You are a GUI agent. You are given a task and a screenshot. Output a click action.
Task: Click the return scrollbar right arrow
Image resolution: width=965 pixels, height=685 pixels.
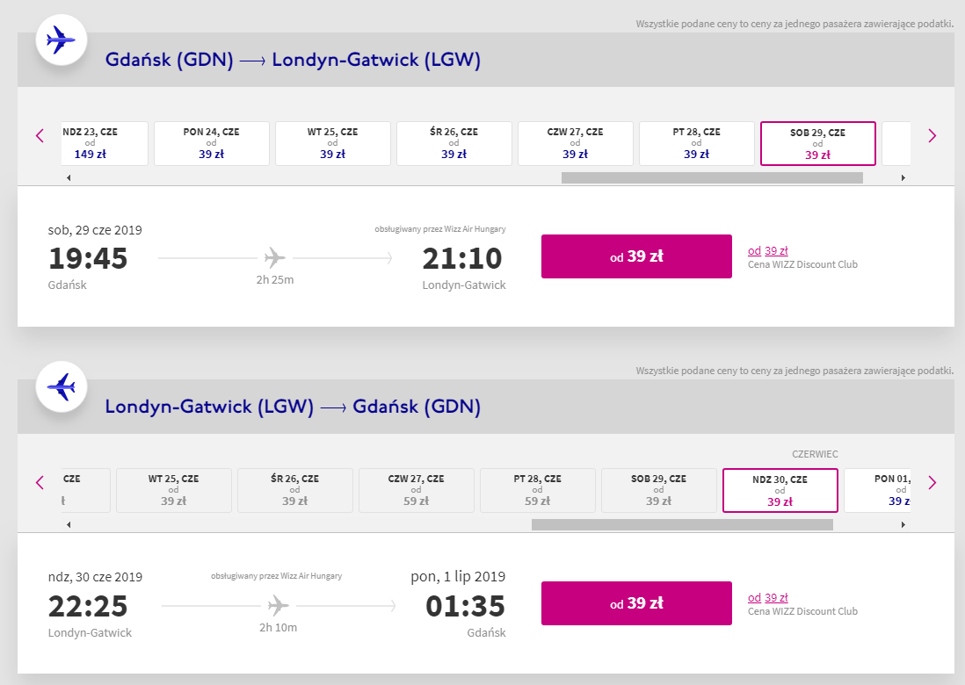tap(903, 524)
